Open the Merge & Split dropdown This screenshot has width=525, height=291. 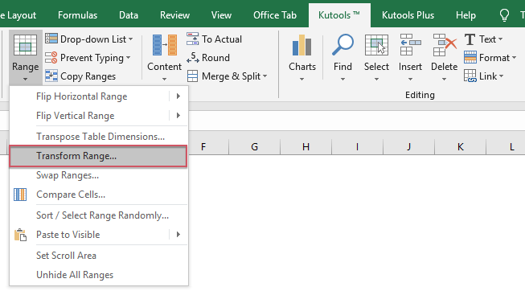tap(265, 76)
